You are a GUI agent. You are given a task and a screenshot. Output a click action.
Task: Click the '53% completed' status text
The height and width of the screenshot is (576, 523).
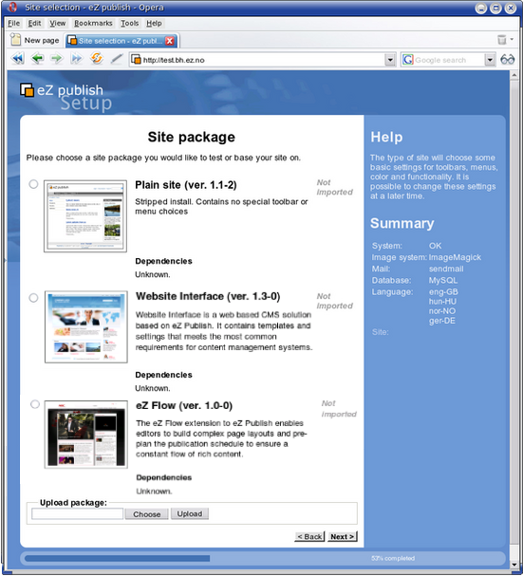pos(393,558)
